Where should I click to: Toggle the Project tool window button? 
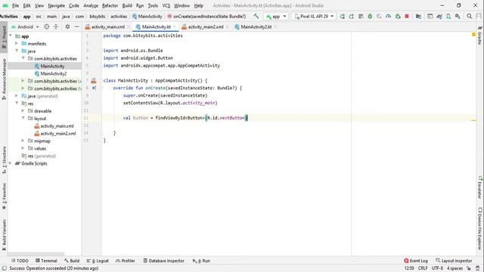tap(4, 37)
